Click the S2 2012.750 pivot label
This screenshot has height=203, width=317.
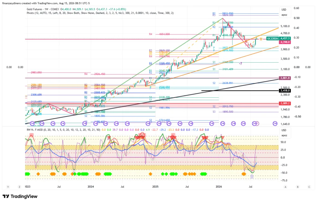[223, 106]
